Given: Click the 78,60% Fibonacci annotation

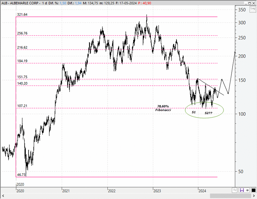Looking at the screenshot, I should [163, 108].
